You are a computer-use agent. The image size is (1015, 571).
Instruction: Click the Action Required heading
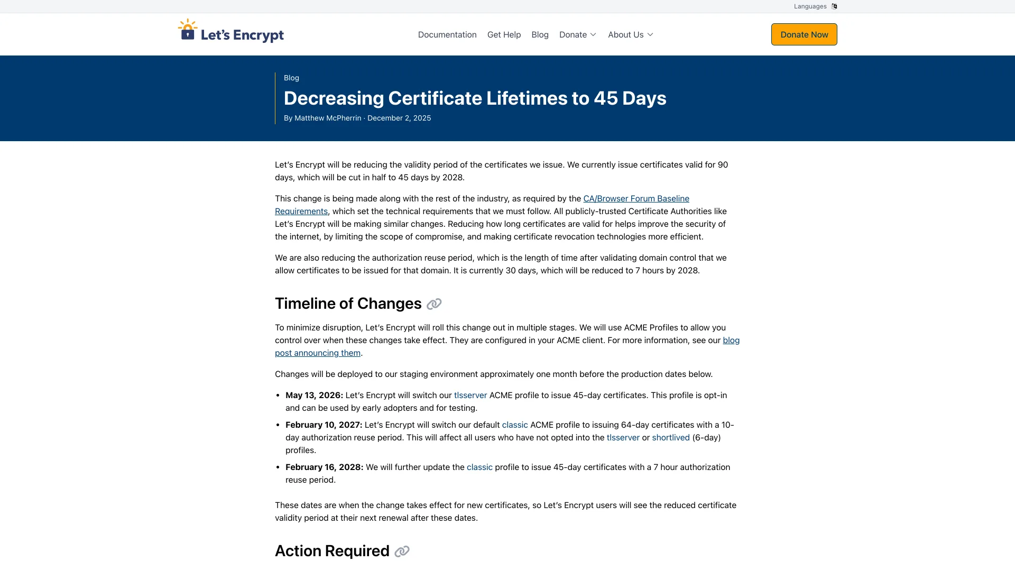(x=332, y=551)
